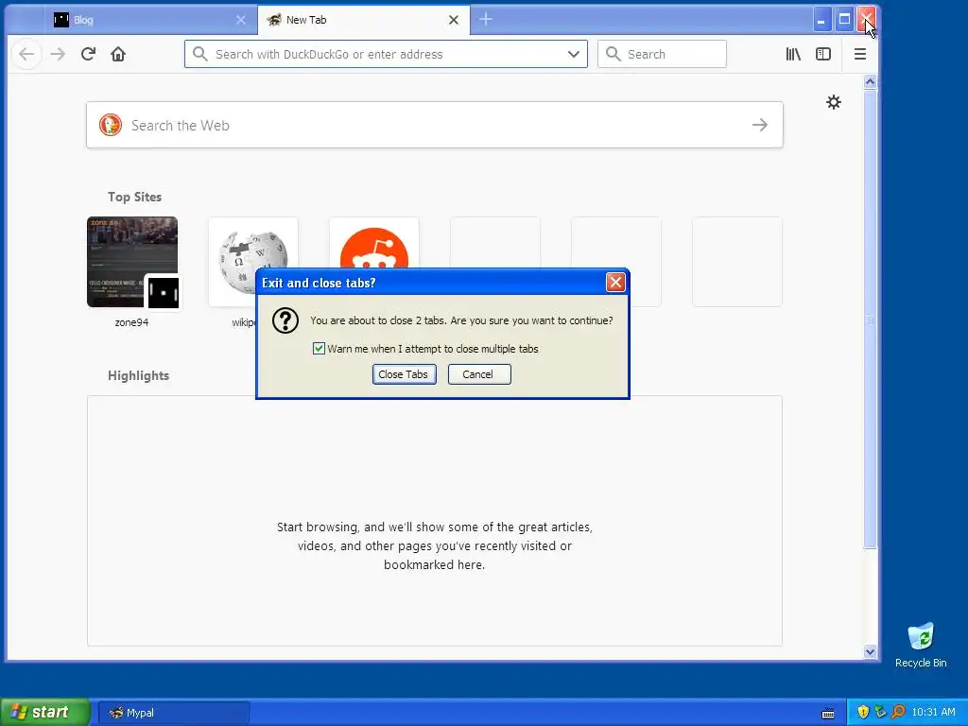Viewport: 968px width, 726px height.
Task: Minimize the Mypal browser window
Action: click(821, 20)
